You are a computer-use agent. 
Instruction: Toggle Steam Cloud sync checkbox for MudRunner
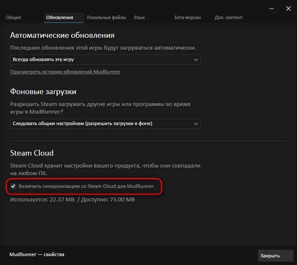coord(13,186)
